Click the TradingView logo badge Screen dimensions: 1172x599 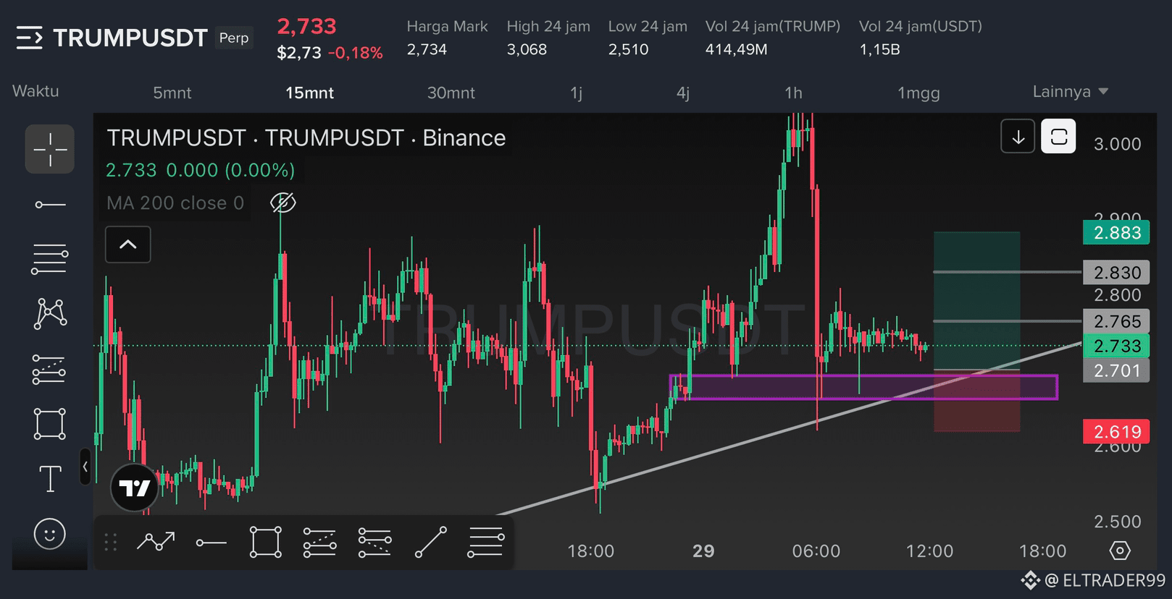click(x=135, y=488)
